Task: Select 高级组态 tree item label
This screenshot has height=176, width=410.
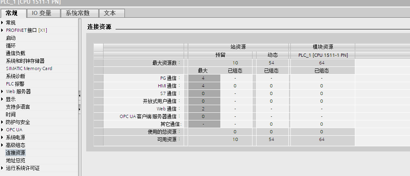Action: pyautogui.click(x=15, y=145)
